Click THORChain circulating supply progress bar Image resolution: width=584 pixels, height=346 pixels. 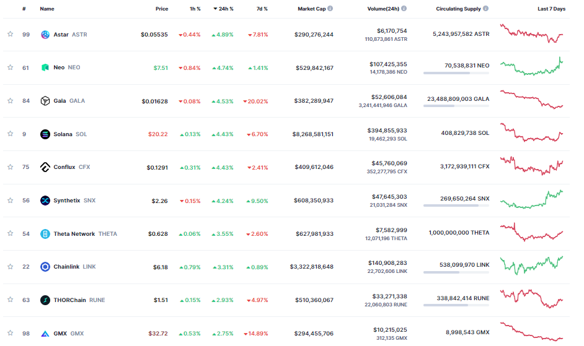click(x=456, y=305)
